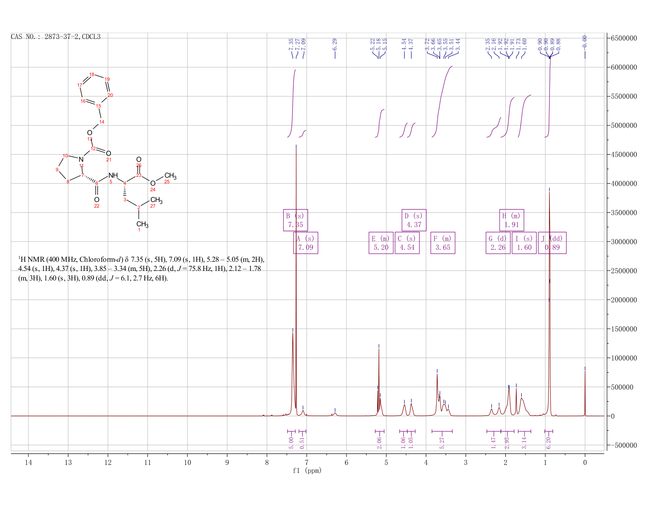Screen dimensions: 658x508
Task: Select multiplet box D (s) 4.37
Action: [414, 220]
